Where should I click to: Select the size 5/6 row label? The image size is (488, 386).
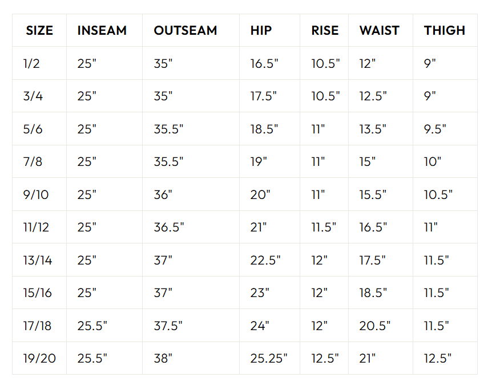tap(33, 129)
